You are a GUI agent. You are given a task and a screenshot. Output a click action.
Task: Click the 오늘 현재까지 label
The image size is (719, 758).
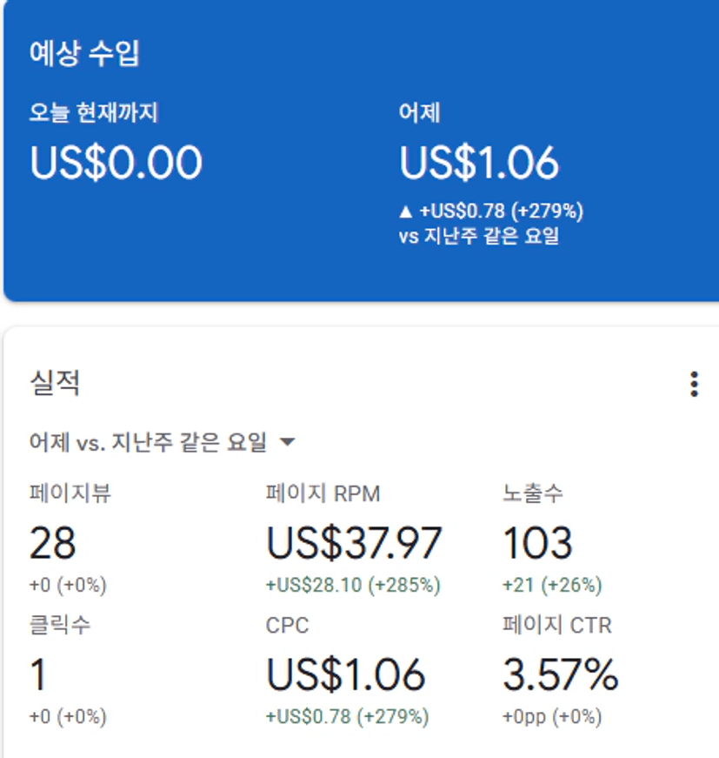(x=94, y=112)
